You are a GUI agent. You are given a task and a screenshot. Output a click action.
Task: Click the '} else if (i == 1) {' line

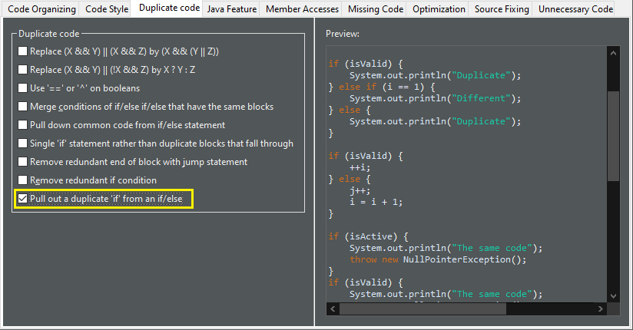(x=382, y=87)
